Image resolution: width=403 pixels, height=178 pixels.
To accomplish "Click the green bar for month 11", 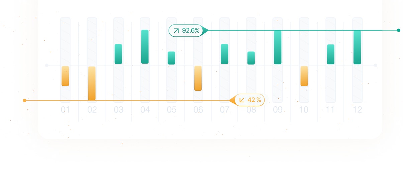I will [330, 54].
